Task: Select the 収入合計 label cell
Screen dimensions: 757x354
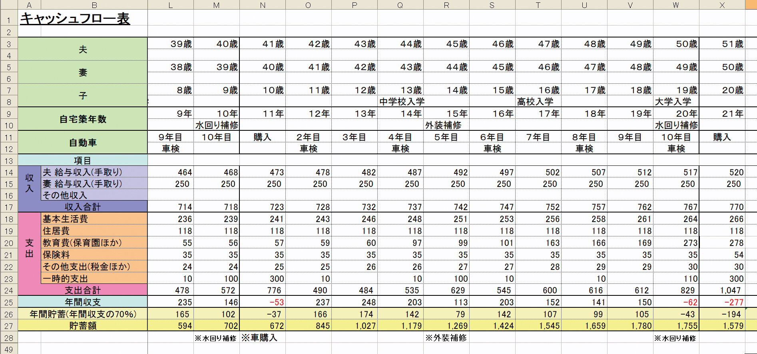Action: pyautogui.click(x=83, y=207)
